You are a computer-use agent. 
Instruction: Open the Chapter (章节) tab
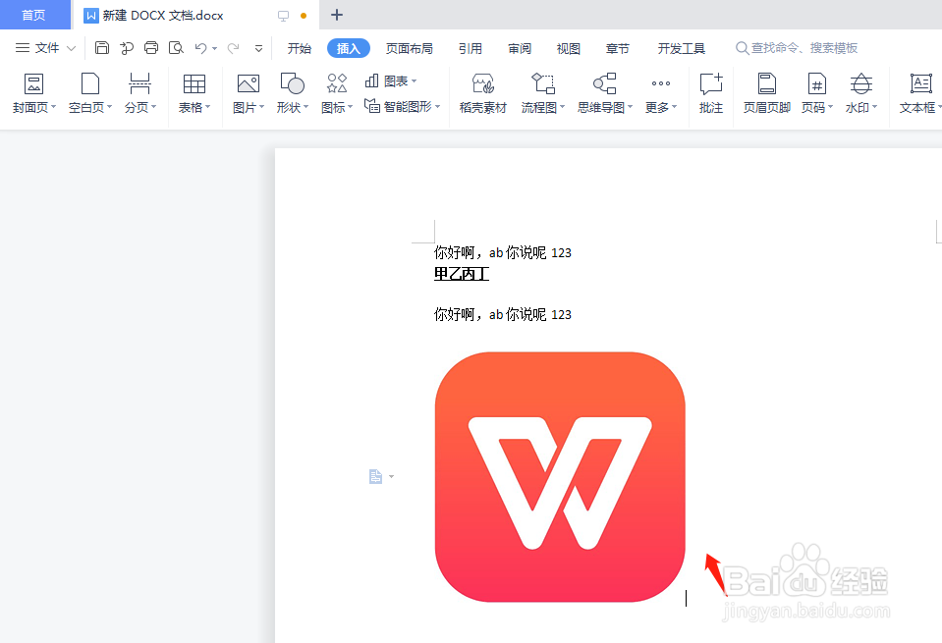point(618,48)
